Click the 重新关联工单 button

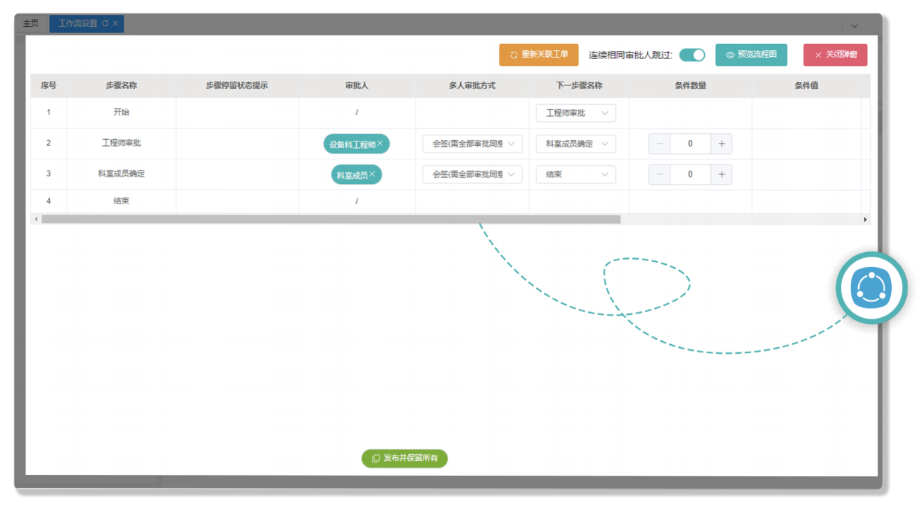tap(539, 55)
